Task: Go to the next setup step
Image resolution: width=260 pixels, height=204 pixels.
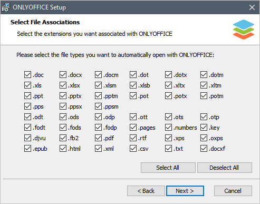Action: tap(185, 191)
